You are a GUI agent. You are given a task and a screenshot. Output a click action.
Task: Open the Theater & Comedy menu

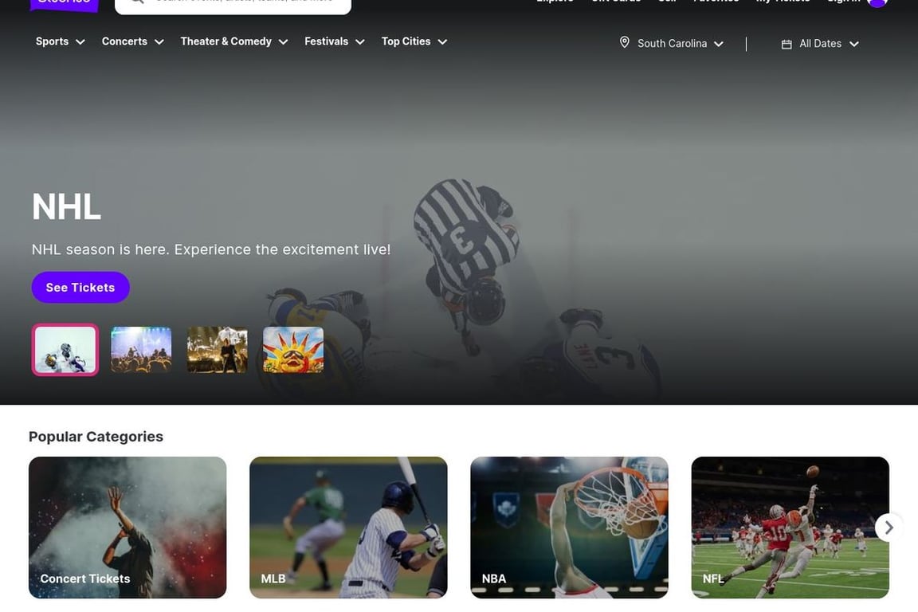click(x=233, y=41)
